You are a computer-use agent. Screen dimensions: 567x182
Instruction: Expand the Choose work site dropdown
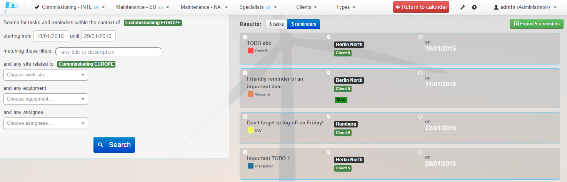pyautogui.click(x=46, y=75)
